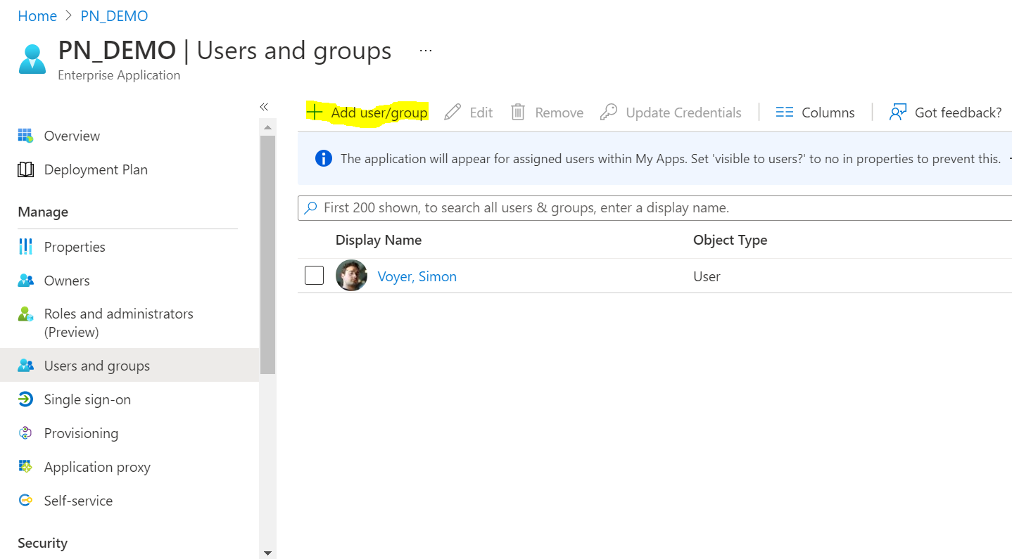Click the Edit pencil icon

click(x=453, y=112)
